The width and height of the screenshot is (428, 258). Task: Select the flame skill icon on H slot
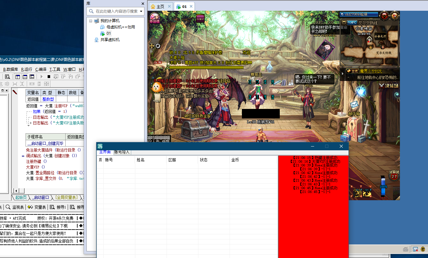(367, 193)
